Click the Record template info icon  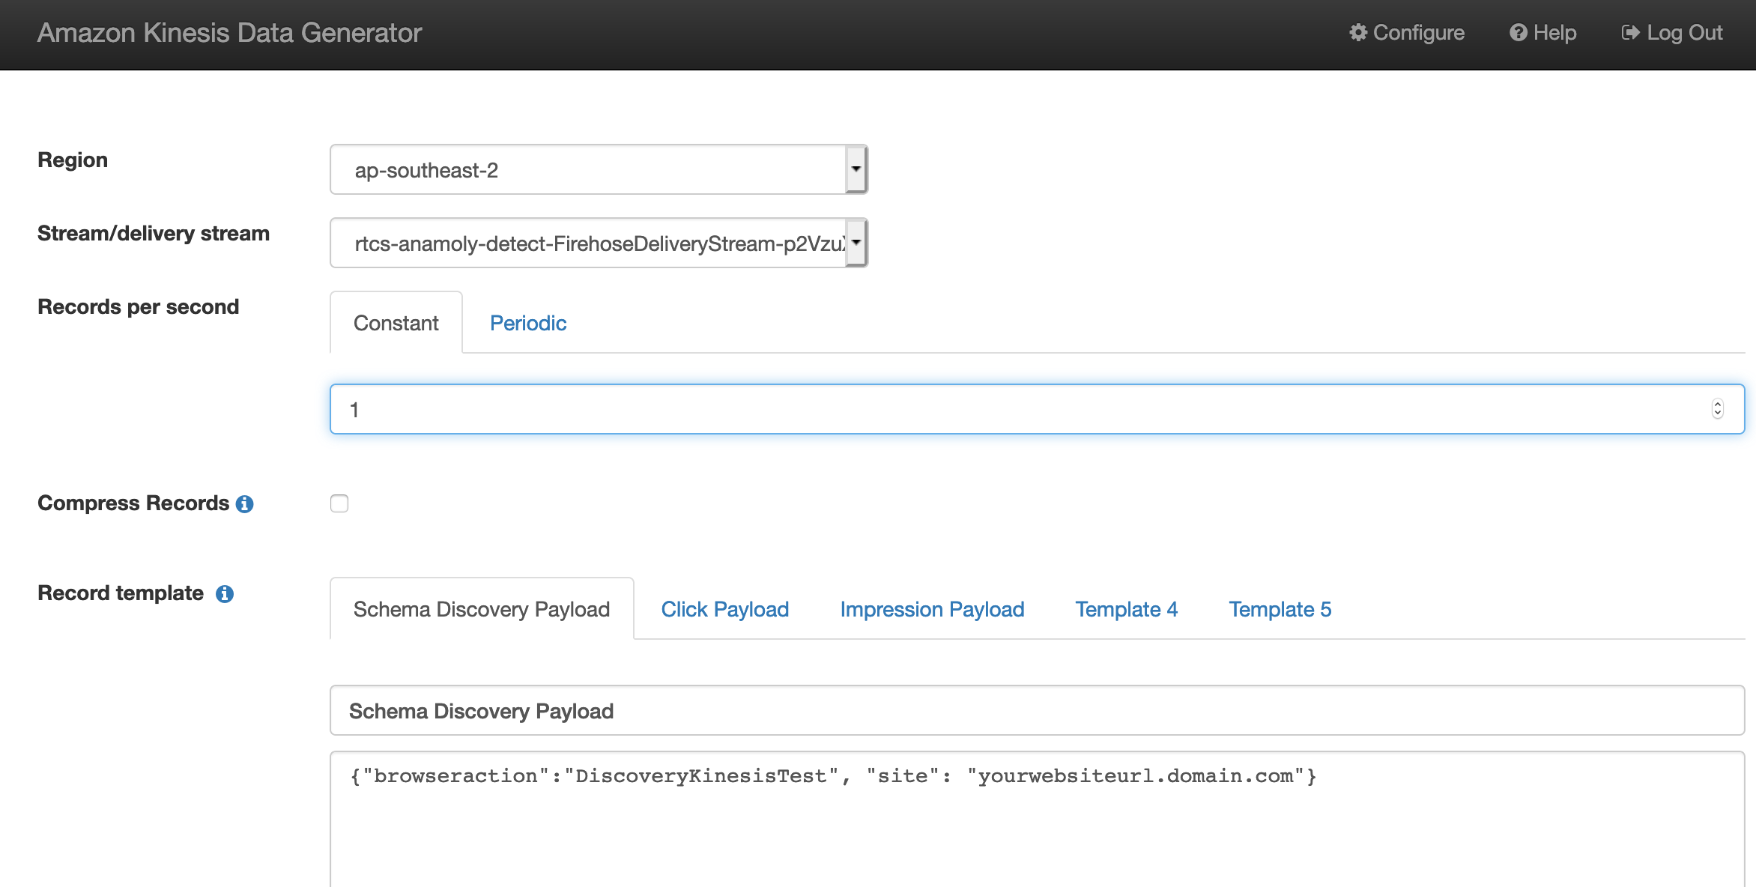click(x=225, y=594)
